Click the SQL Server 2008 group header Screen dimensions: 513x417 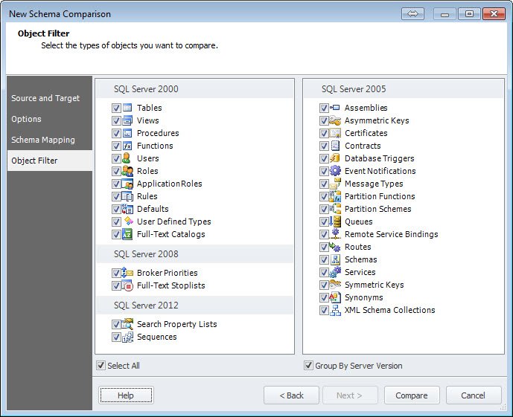click(195, 254)
